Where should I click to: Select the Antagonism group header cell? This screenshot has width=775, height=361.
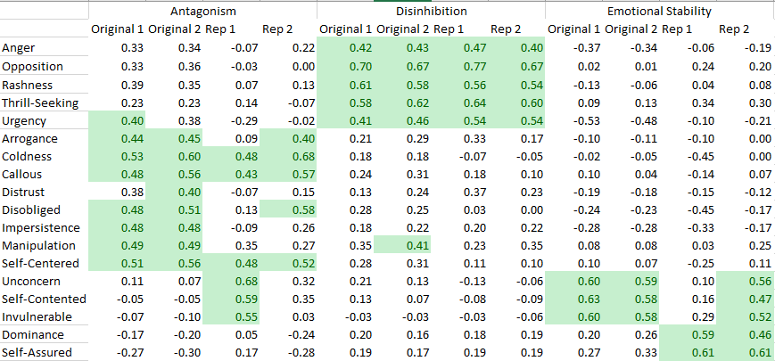pos(203,11)
